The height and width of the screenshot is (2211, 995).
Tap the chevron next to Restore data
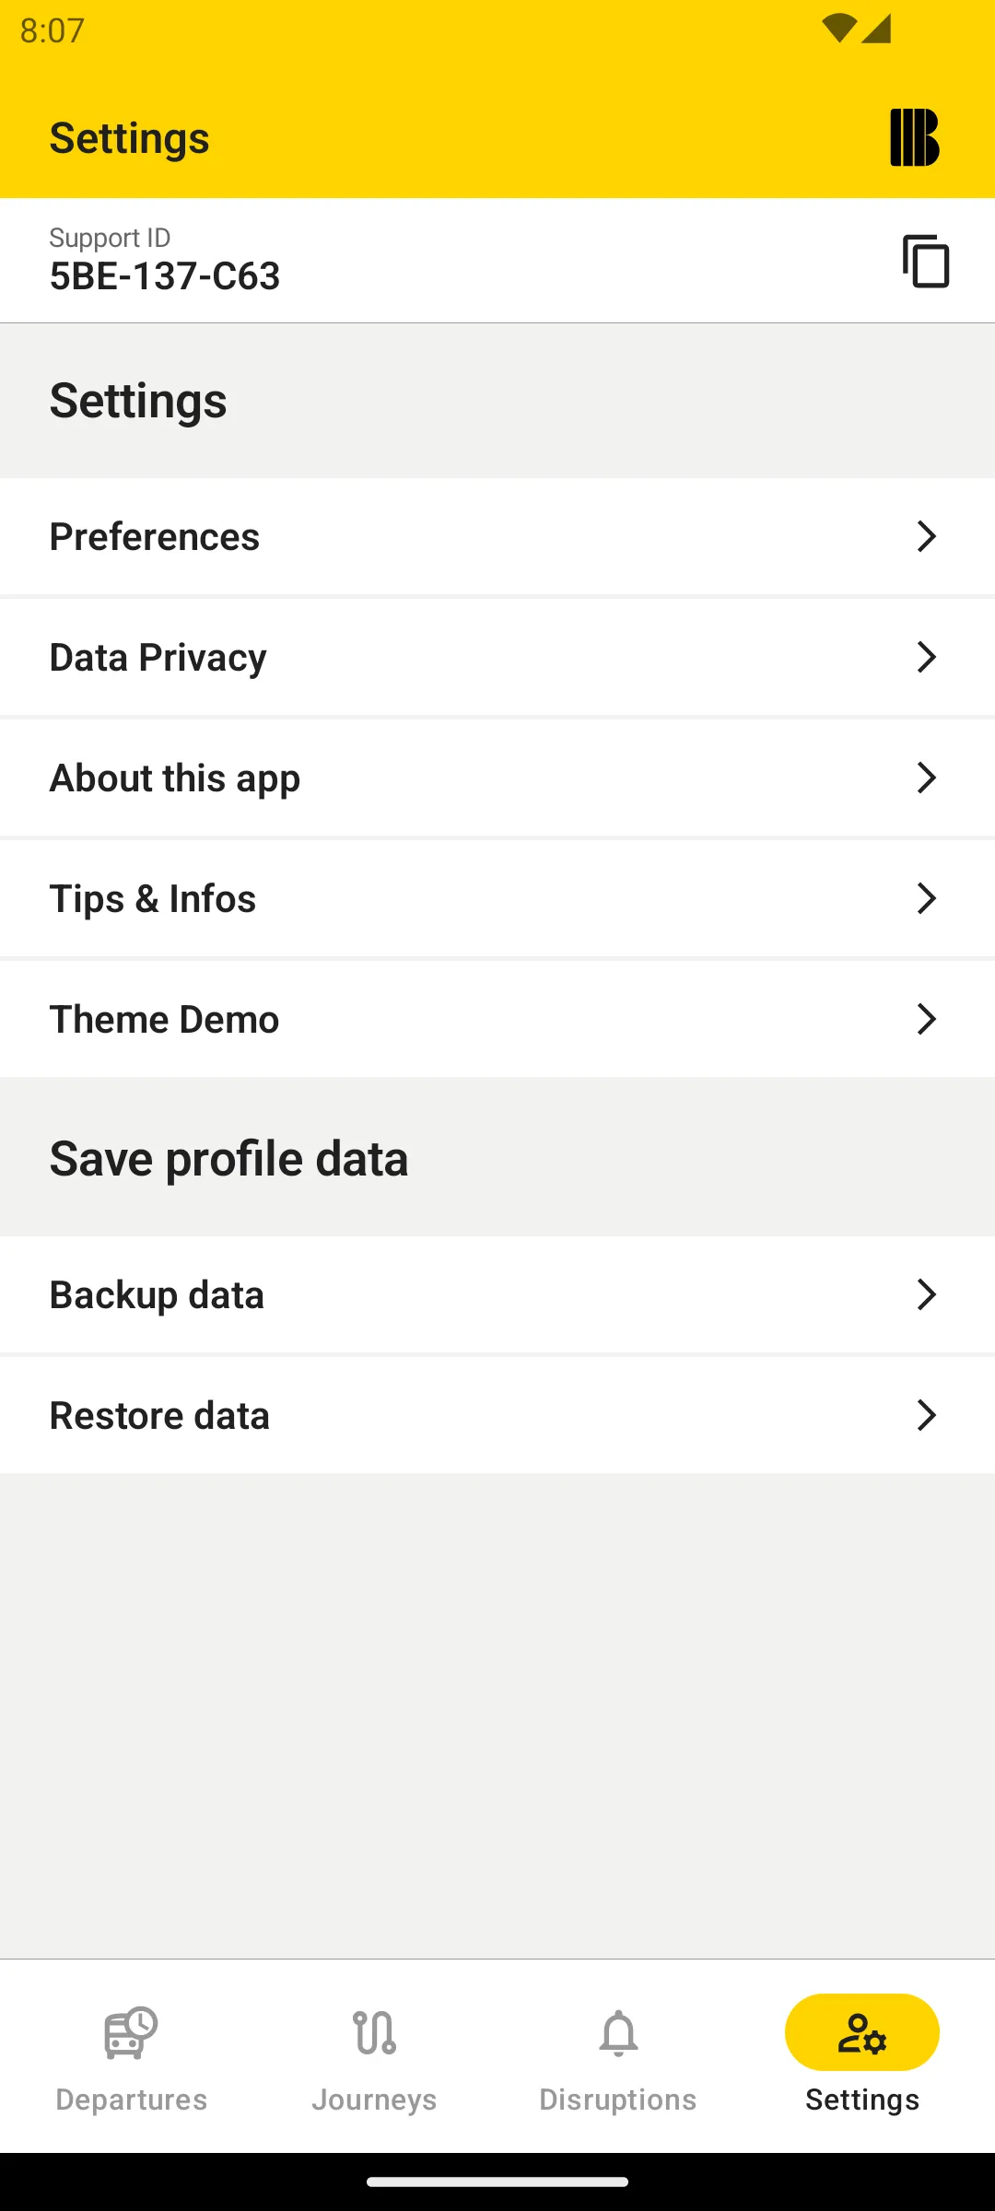click(x=926, y=1415)
